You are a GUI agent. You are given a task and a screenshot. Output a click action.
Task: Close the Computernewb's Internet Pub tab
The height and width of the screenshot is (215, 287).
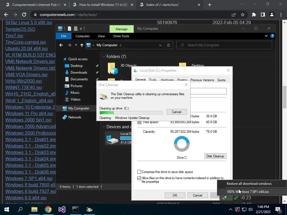pyautogui.click(x=65, y=5)
